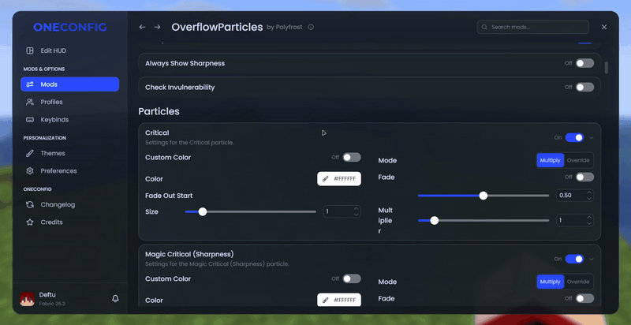Open the Preferences page
The width and height of the screenshot is (631, 325).
click(51, 171)
